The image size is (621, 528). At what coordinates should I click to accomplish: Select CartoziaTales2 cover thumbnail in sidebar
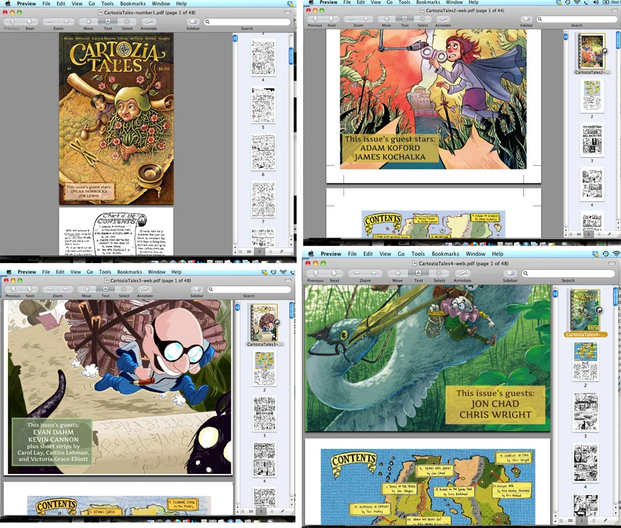tap(591, 52)
